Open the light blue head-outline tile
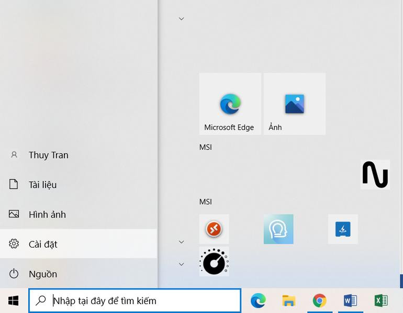This screenshot has height=313, width=403. [278, 229]
